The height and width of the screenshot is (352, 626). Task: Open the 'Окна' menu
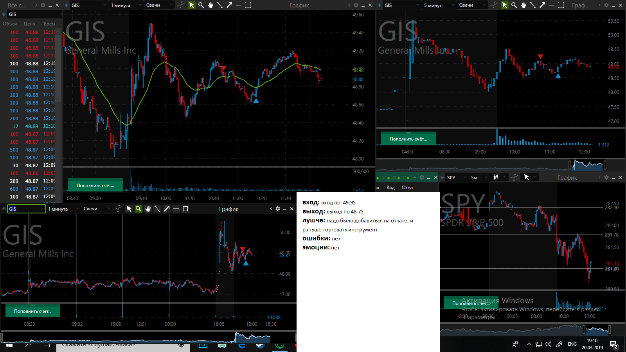point(407,188)
